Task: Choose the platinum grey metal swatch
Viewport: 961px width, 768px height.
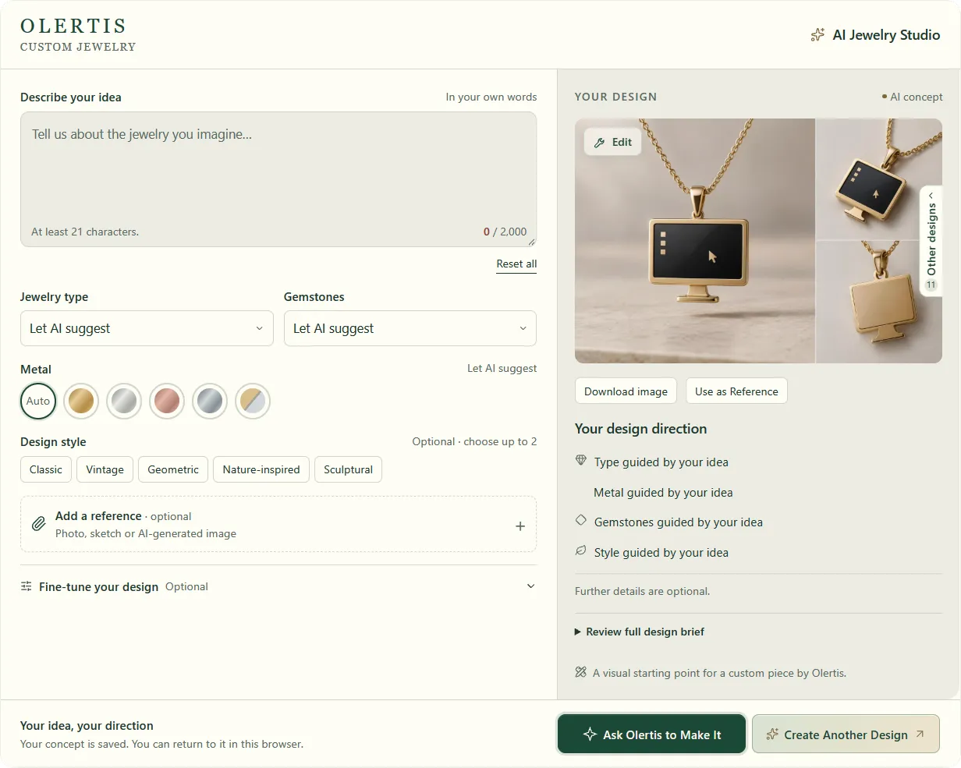Action: click(x=210, y=401)
